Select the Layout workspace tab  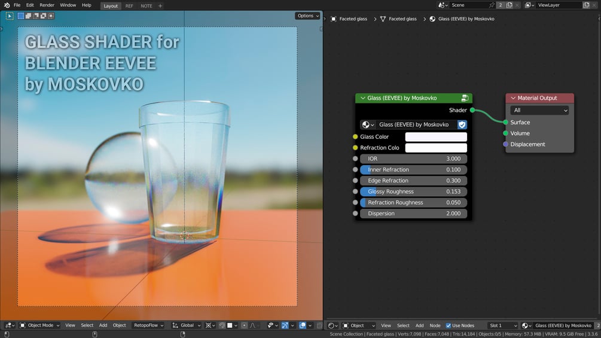click(111, 6)
